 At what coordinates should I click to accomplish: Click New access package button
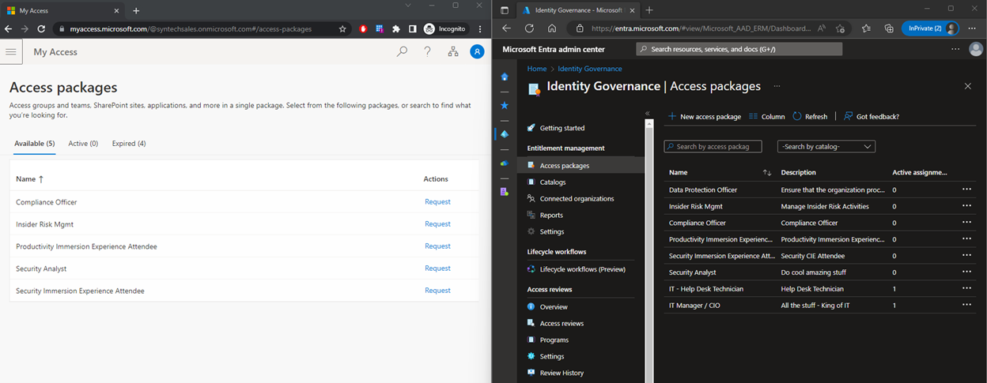tap(704, 116)
